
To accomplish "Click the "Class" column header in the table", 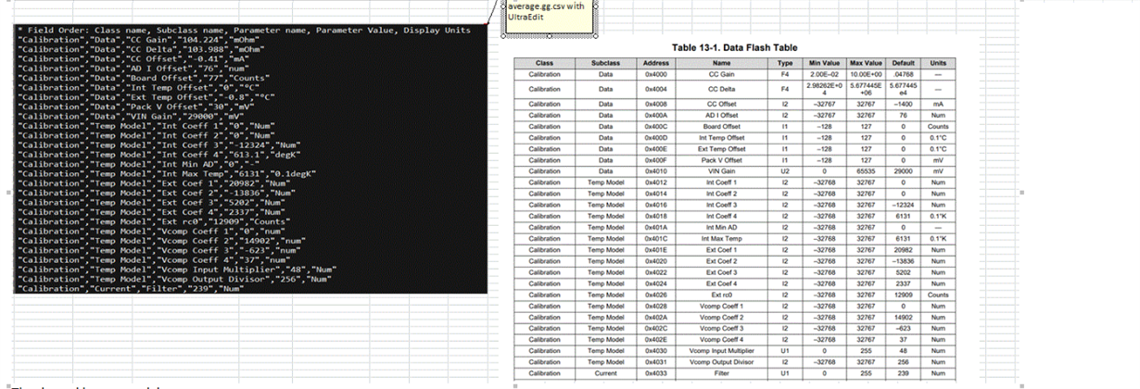I will [x=544, y=63].
